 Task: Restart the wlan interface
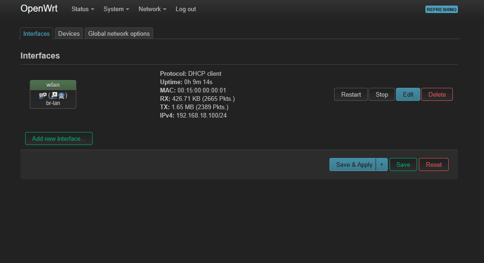350,94
